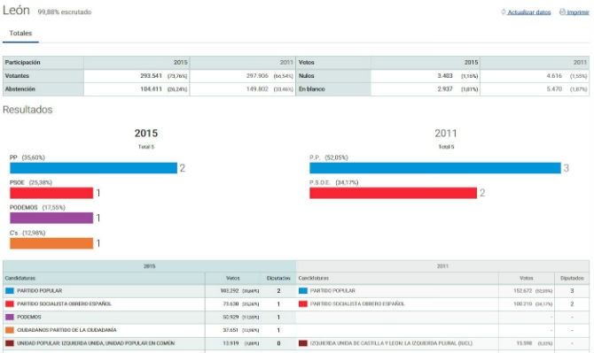
Task: Open the Actualizar datos link
Action: 529,12
